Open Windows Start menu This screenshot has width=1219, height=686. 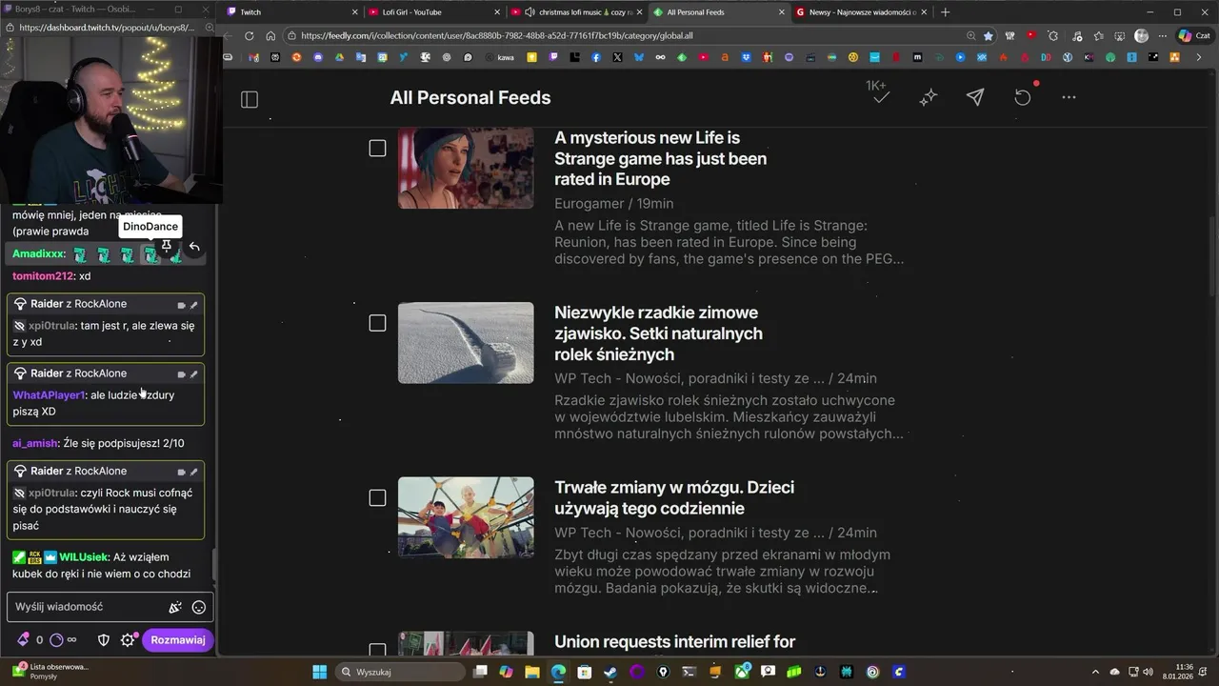click(x=319, y=672)
